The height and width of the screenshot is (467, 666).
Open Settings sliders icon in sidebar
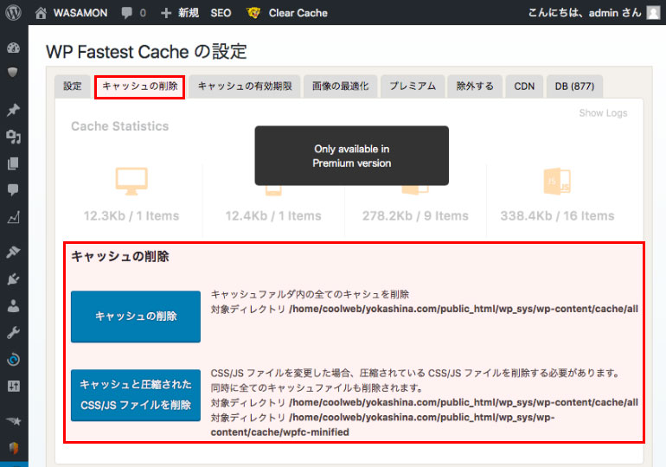coord(13,387)
